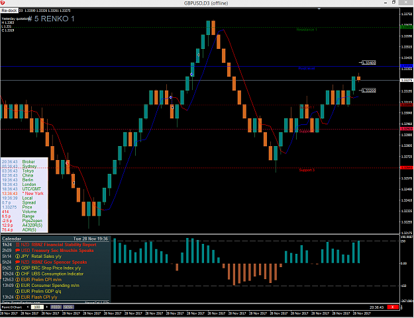Viewport: 414px width, 318px height.
Task: Select 'BRC Shop Price Index y/y' entry
Action: (56, 268)
